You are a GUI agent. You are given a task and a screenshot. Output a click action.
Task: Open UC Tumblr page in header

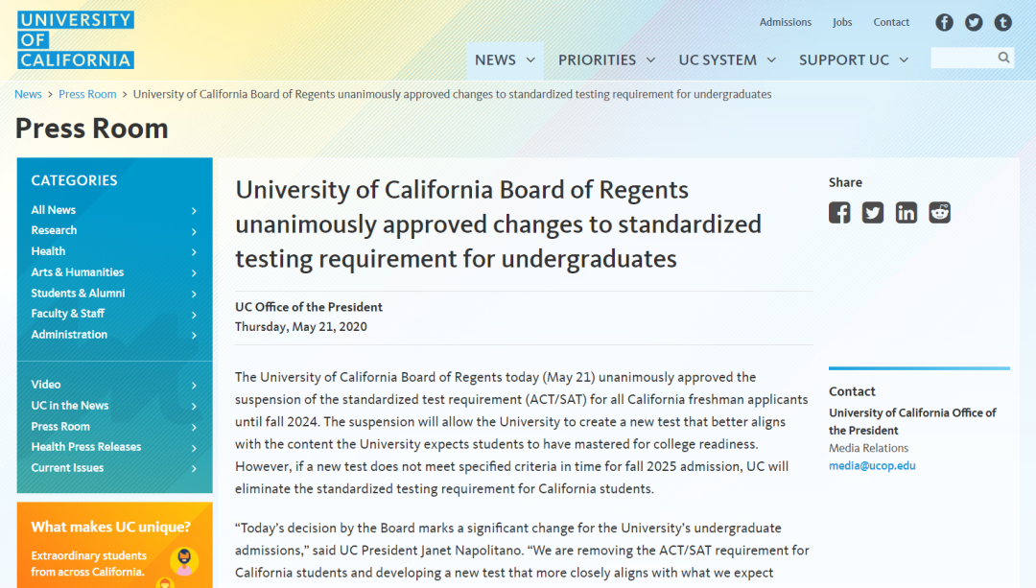tap(1002, 22)
